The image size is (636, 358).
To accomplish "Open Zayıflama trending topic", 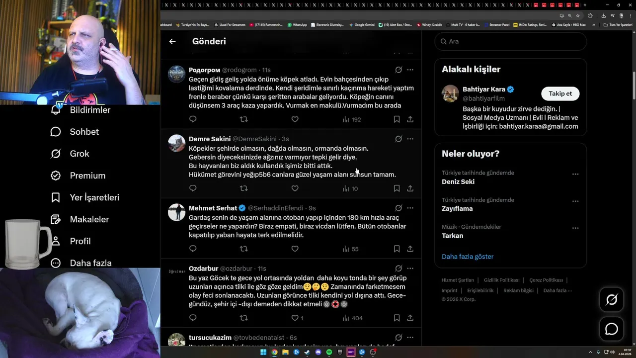I will [x=457, y=208].
